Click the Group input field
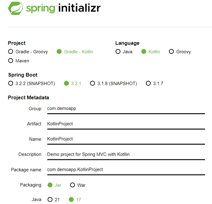The height and width of the screenshot is (204, 212). pyautogui.click(x=125, y=108)
